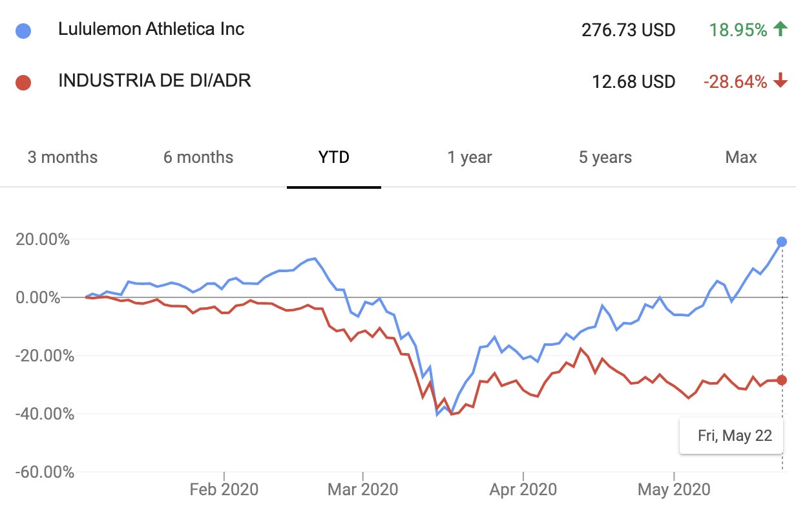Click the -28.64% loss percentage
Image resolution: width=796 pixels, height=512 pixels.
click(x=735, y=81)
